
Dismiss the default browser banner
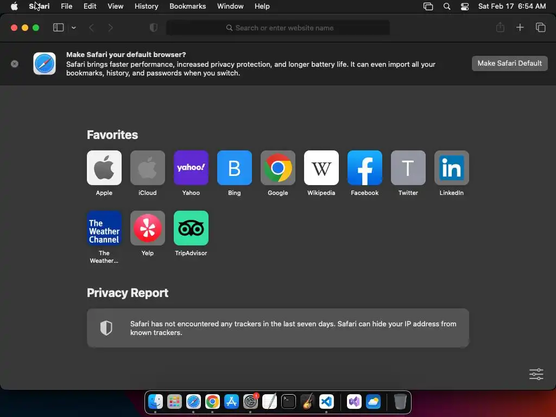pyautogui.click(x=15, y=64)
